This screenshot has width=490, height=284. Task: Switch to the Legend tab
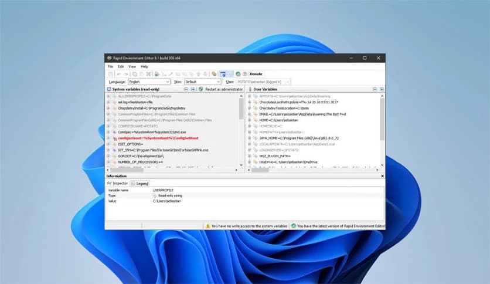click(x=140, y=184)
